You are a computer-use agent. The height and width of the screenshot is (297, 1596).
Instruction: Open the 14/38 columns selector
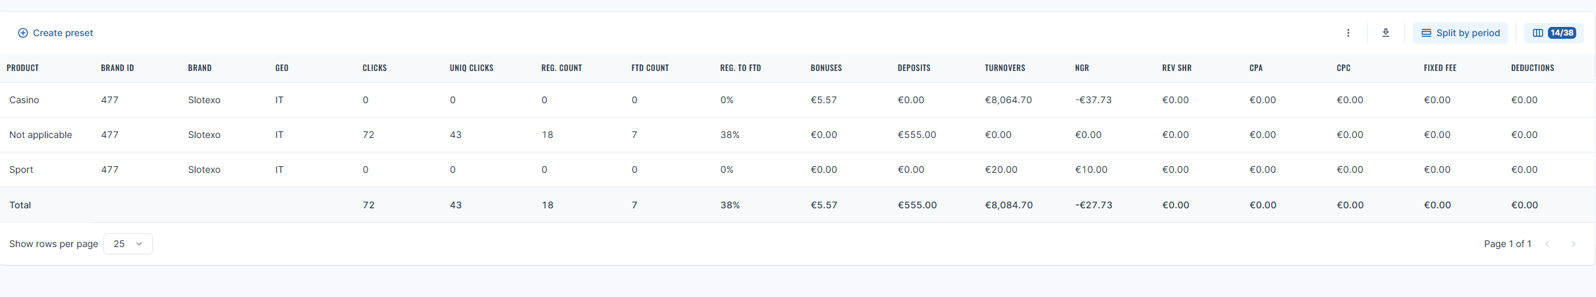pos(1554,33)
